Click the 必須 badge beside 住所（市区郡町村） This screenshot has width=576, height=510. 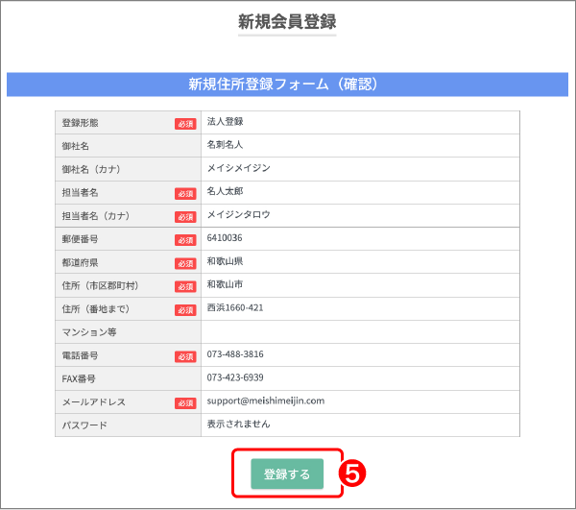click(x=185, y=286)
